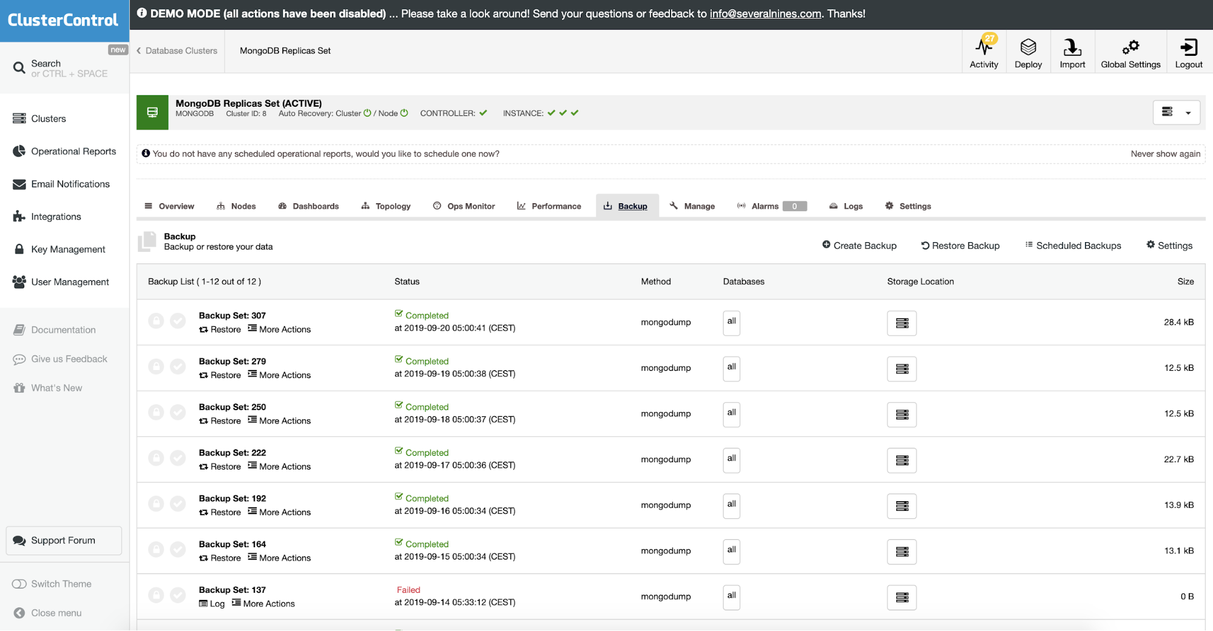Click the ClusterControl logo
The height and width of the screenshot is (631, 1213).
(63, 20)
